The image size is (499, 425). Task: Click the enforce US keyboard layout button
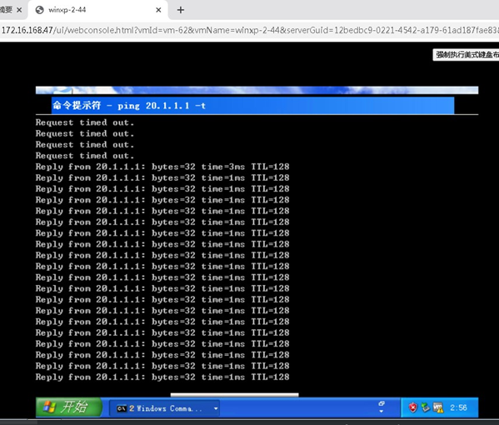pyautogui.click(x=466, y=55)
